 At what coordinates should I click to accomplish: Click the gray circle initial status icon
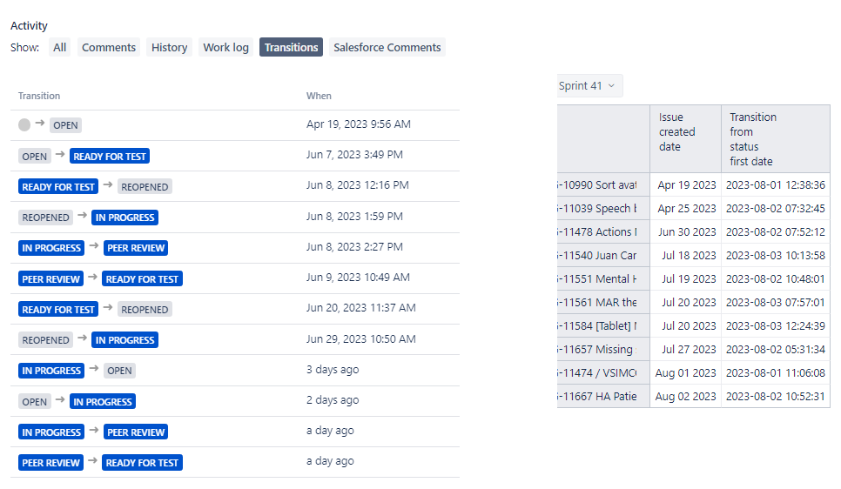click(x=24, y=124)
